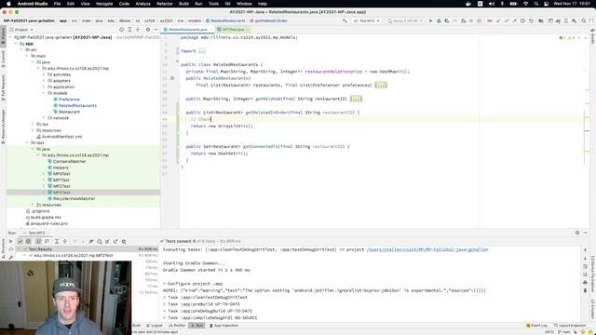Switch to MP2Test.java editor tab

(233, 30)
